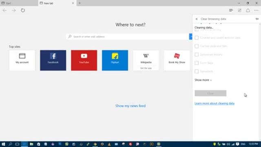The width and height of the screenshot is (261, 147).
Task: Click the network icon in system tray
Action: coord(233,144)
